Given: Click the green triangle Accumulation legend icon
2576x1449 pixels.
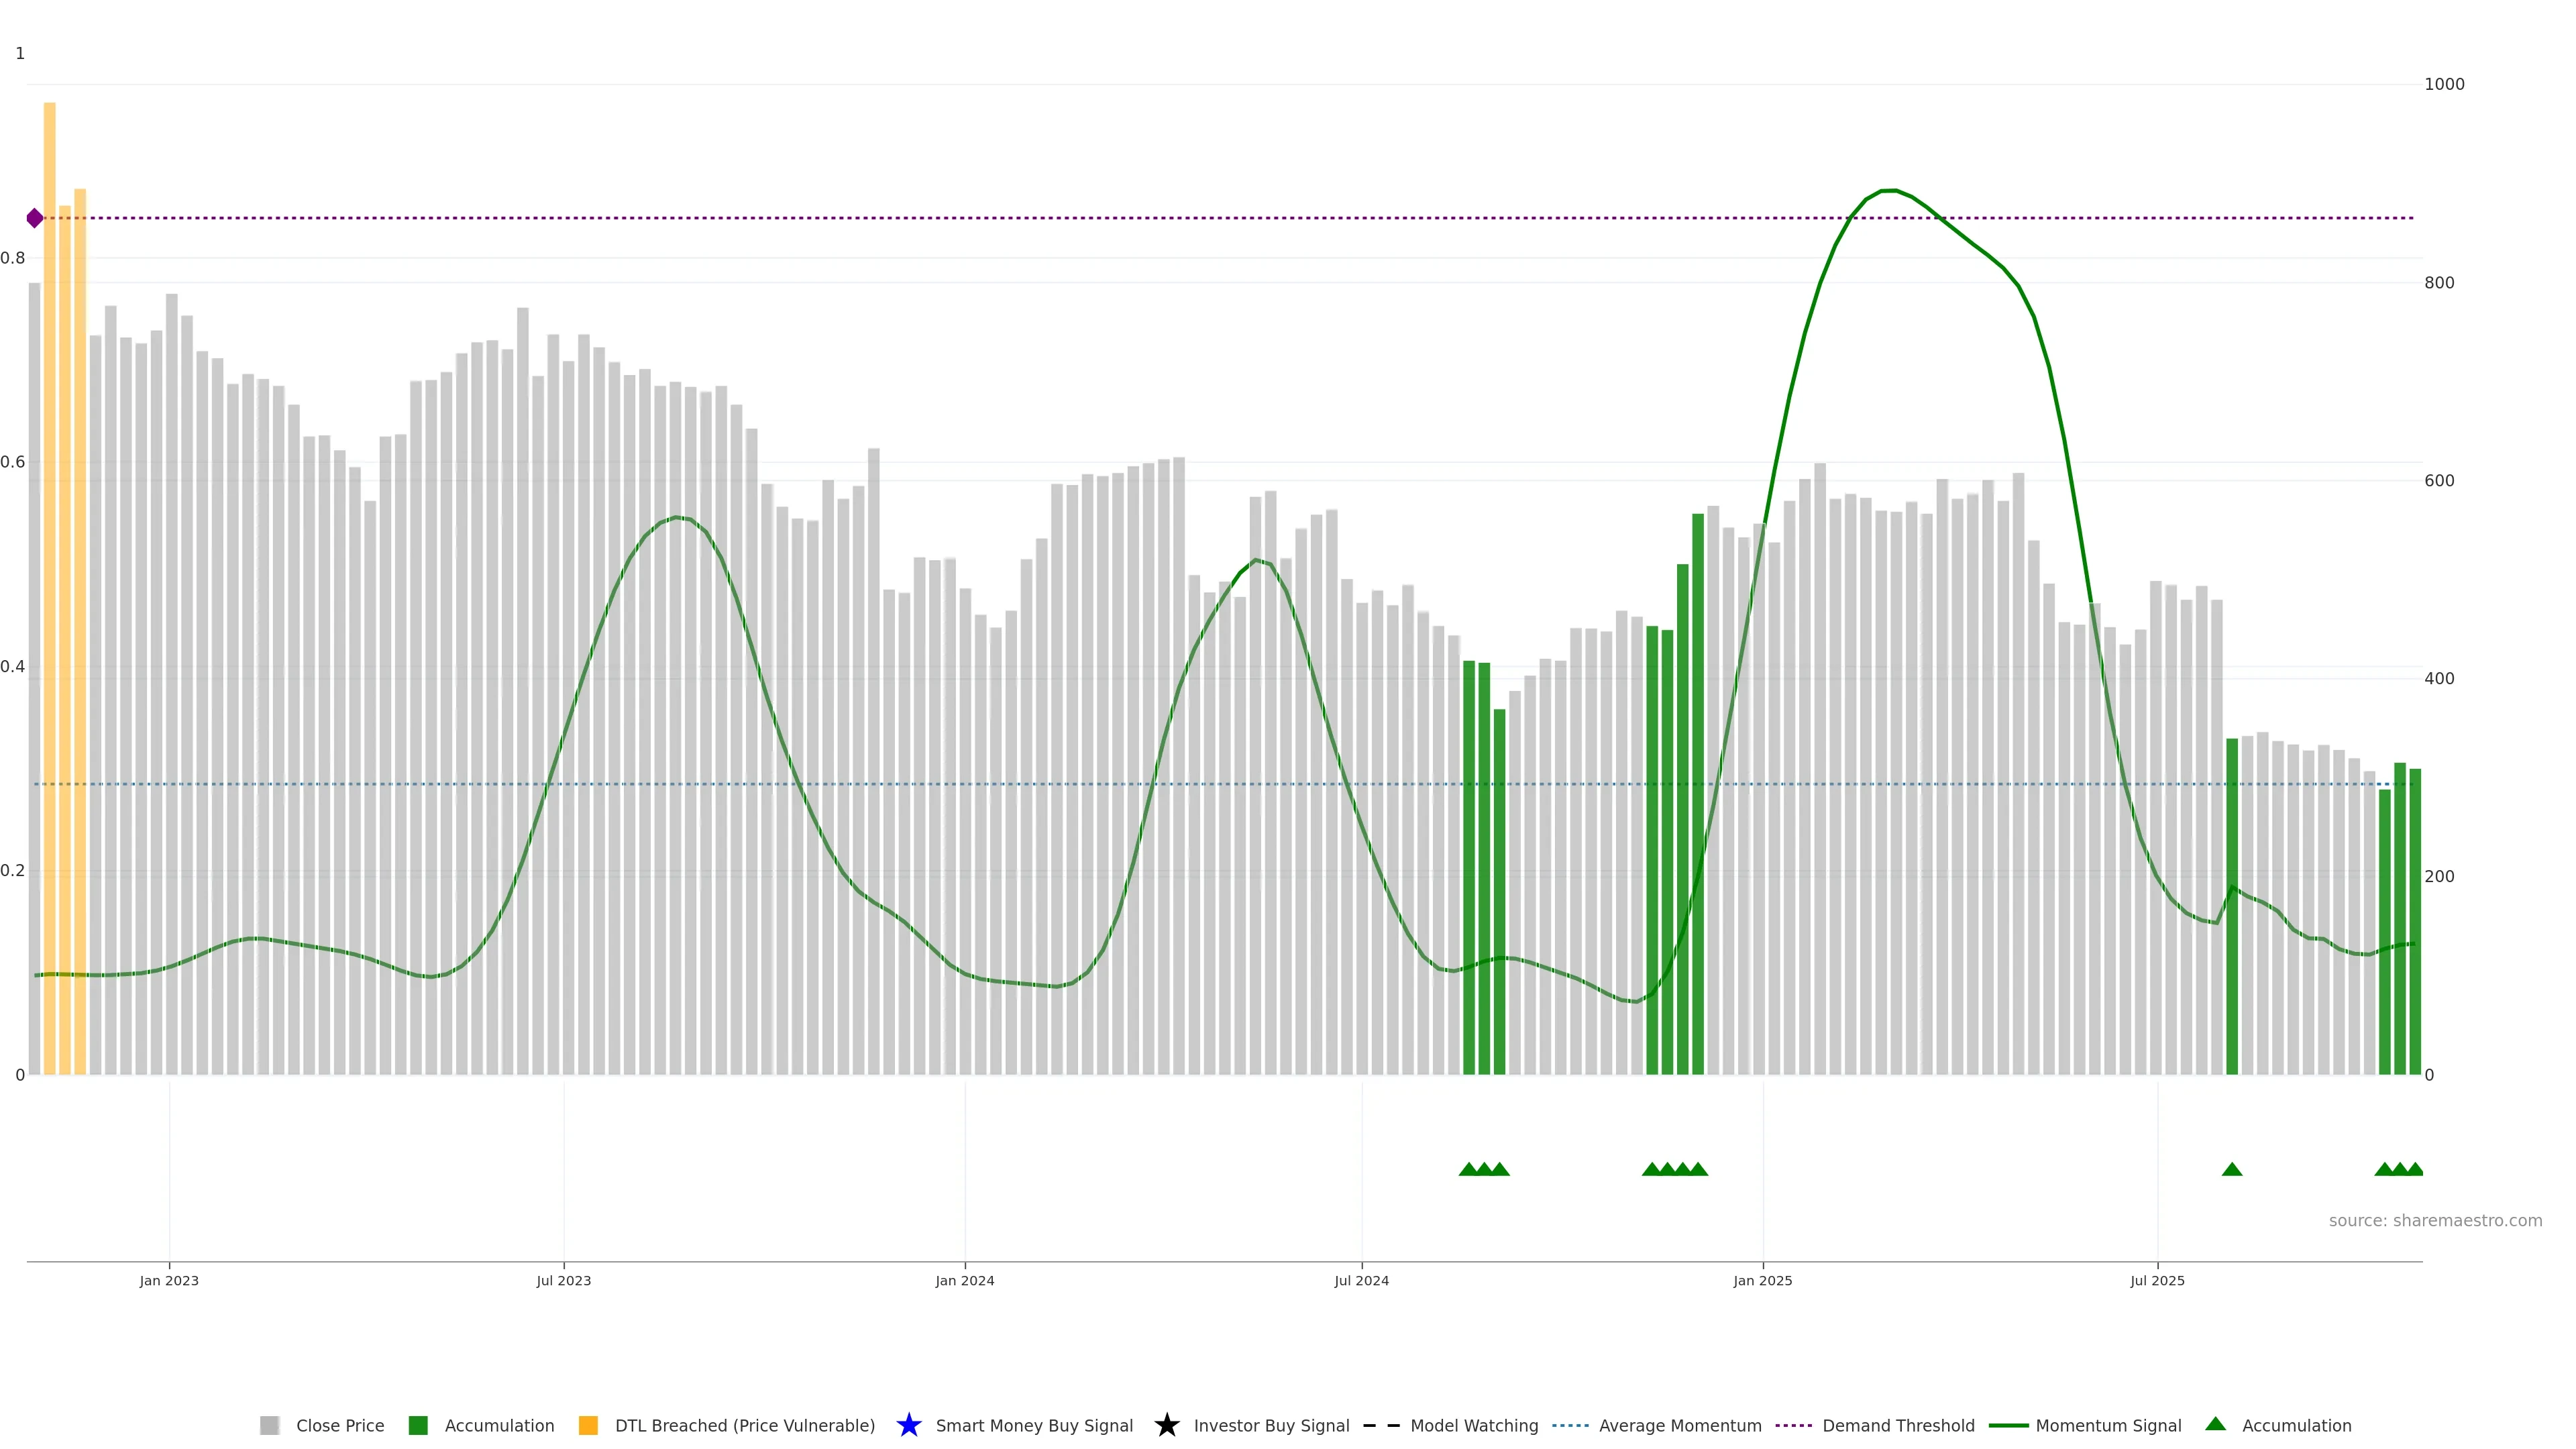Looking at the screenshot, I should coord(2215,1424).
